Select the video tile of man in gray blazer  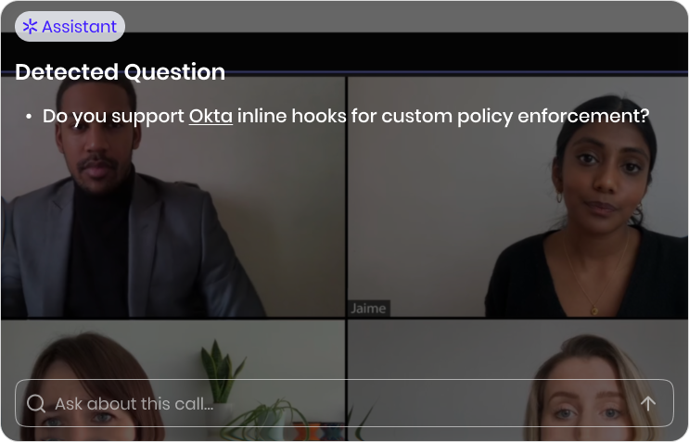pos(173,196)
